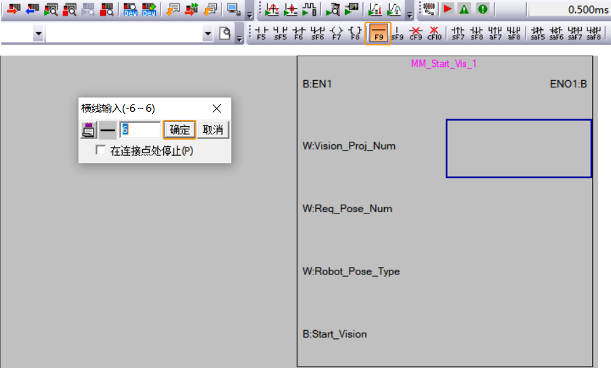
Task: Click the double green arrow transfer icon
Action: [192, 9]
